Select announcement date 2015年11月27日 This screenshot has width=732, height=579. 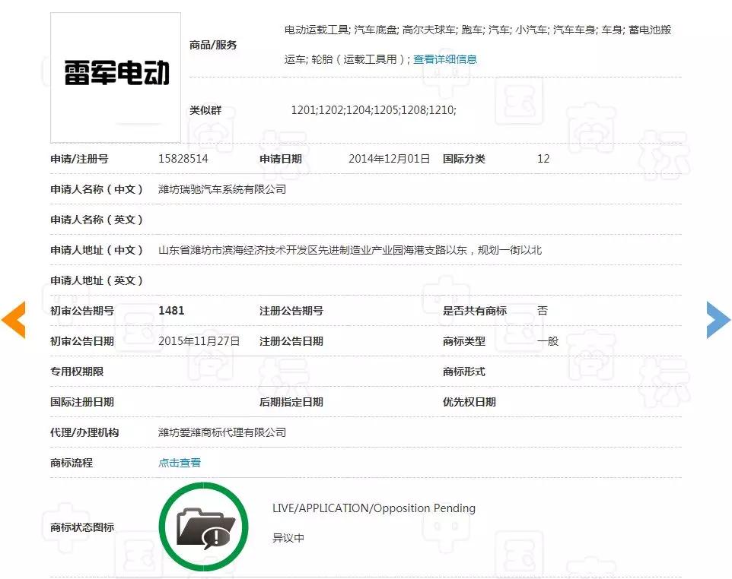click(x=199, y=340)
